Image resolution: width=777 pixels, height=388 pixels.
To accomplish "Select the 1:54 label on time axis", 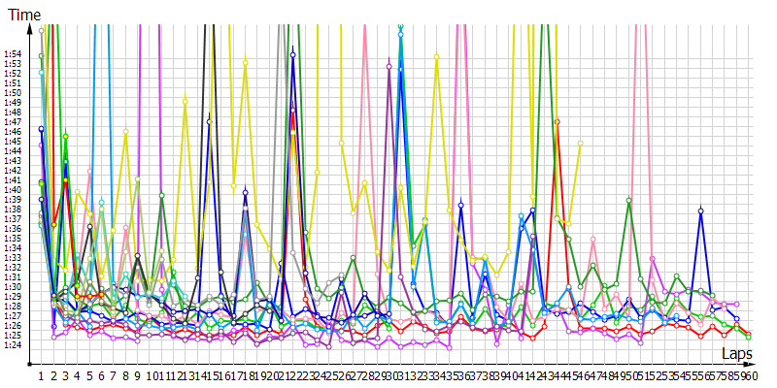I will [x=13, y=54].
